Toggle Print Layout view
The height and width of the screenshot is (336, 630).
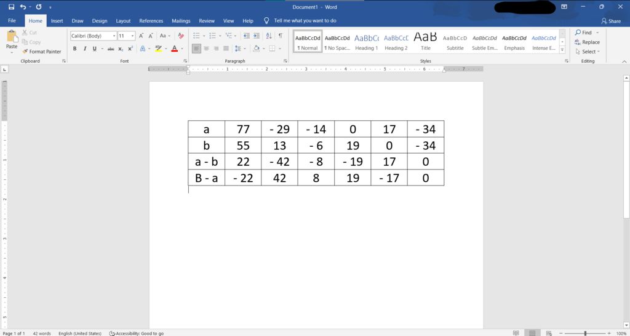click(532, 333)
